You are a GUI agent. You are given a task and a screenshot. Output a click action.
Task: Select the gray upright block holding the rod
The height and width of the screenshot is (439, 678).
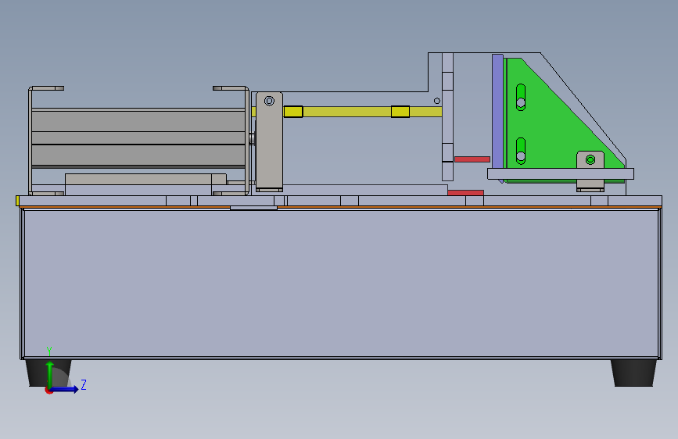pos(269,141)
